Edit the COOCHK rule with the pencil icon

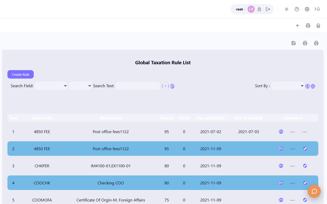[x=305, y=183]
